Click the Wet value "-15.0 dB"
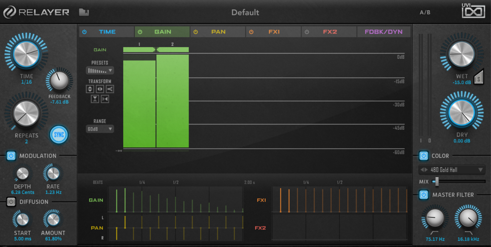This screenshot has height=247, width=491. tap(462, 83)
